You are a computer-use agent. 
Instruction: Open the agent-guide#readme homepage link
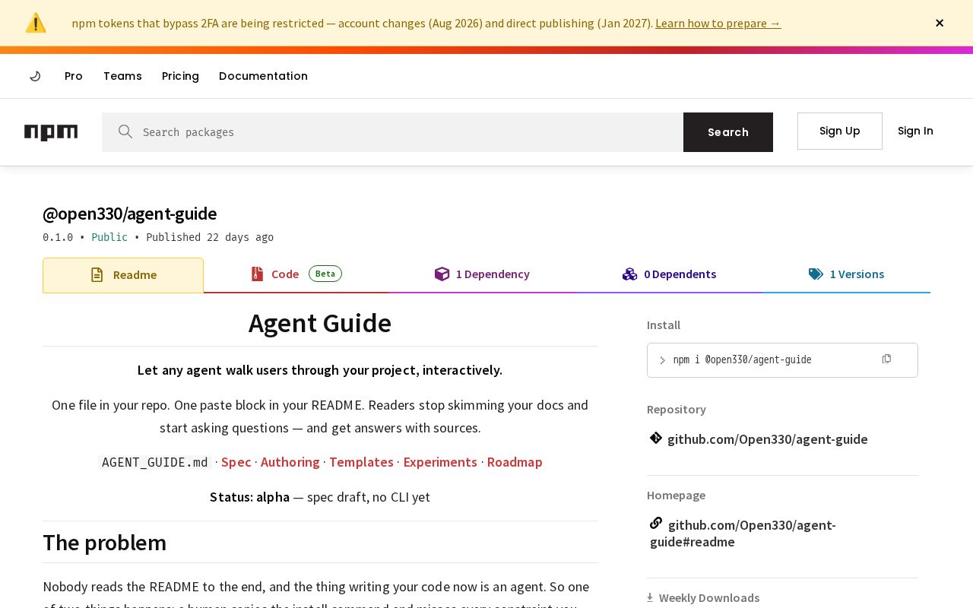tap(743, 534)
